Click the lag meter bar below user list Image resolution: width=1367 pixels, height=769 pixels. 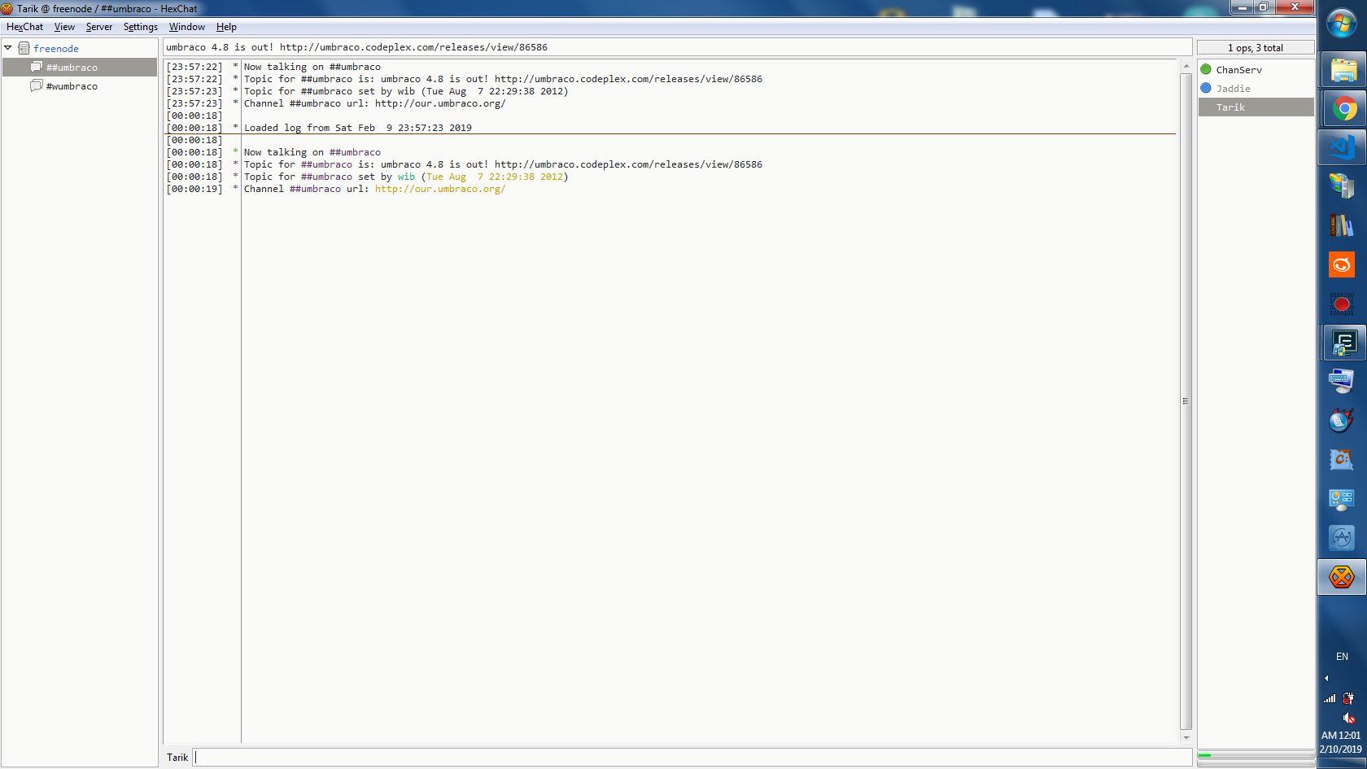pyautogui.click(x=1256, y=755)
